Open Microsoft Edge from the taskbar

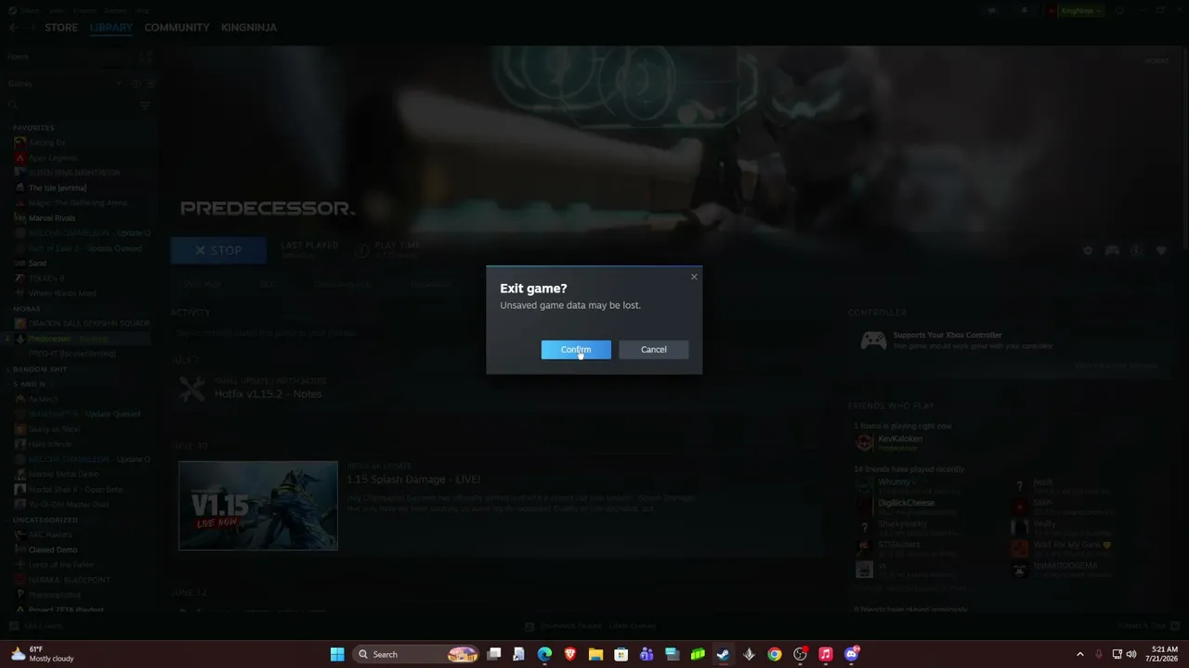(544, 654)
